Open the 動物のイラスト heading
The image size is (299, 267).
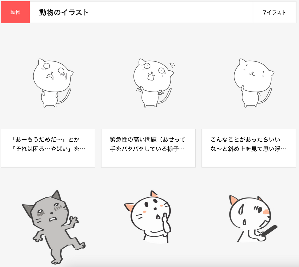(64, 13)
